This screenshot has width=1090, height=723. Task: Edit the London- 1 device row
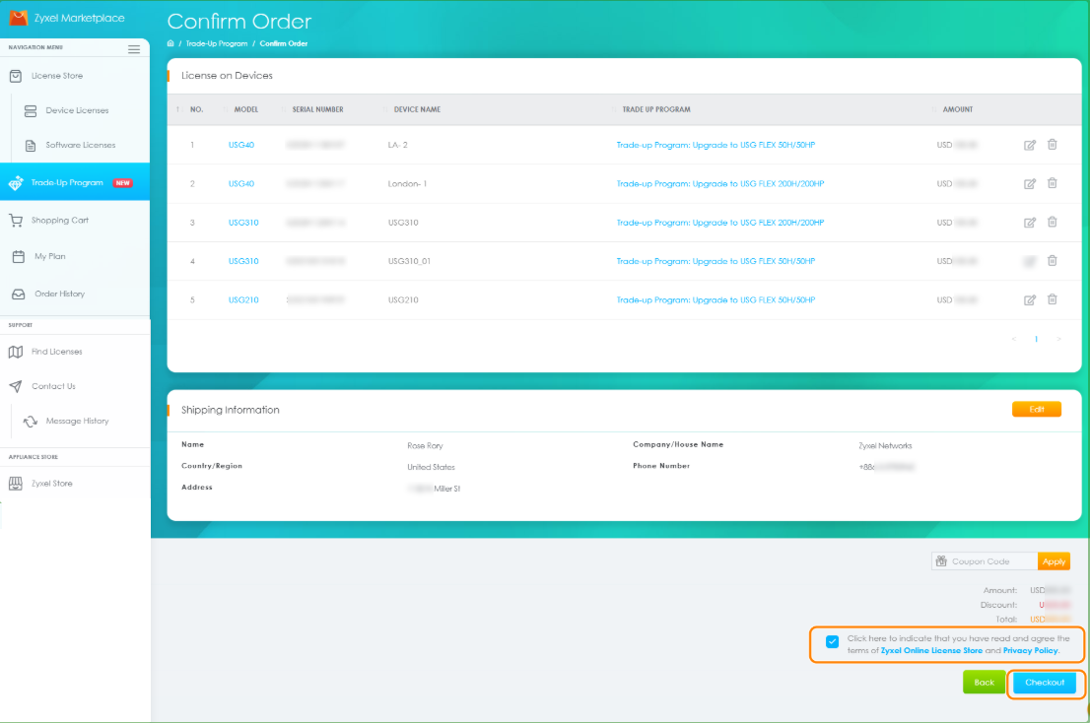(x=1030, y=184)
